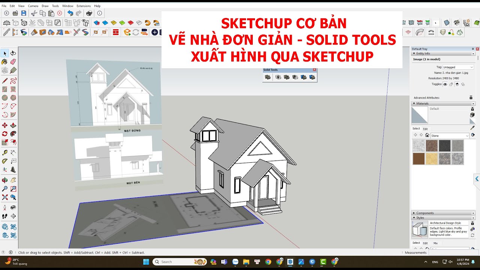This screenshot has height=270, width=480.
Task: Open the File menu
Action: pyautogui.click(x=4, y=6)
